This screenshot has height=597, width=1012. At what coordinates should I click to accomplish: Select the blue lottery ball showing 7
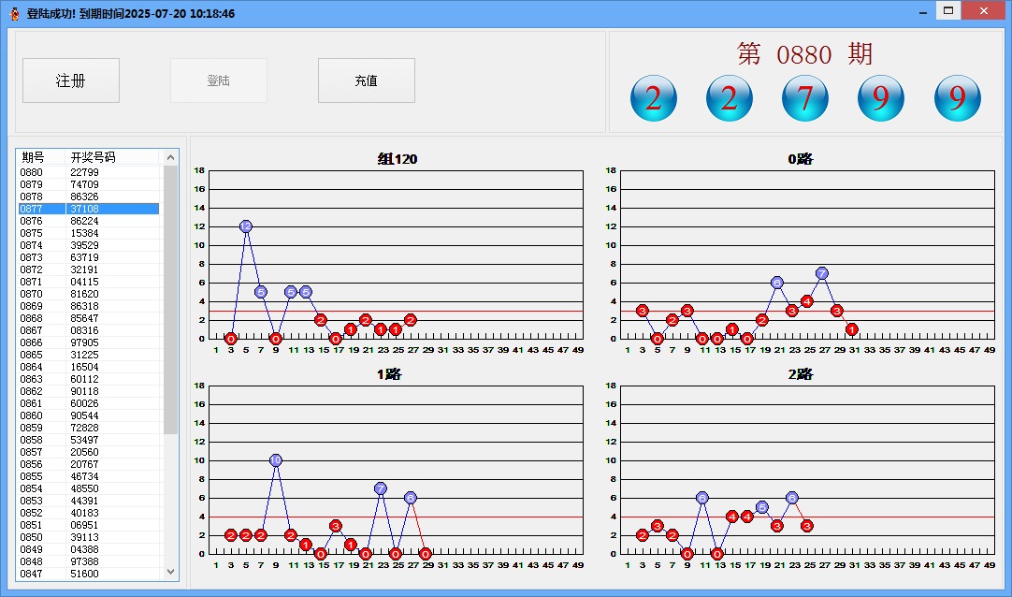(805, 98)
